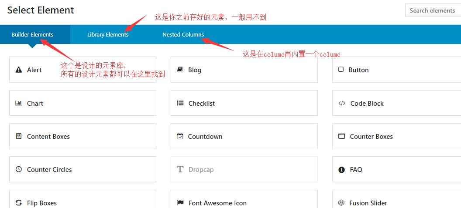Viewport: 461px width, 208px height.
Task: Open the Nested Columns tab
Action: point(183,34)
